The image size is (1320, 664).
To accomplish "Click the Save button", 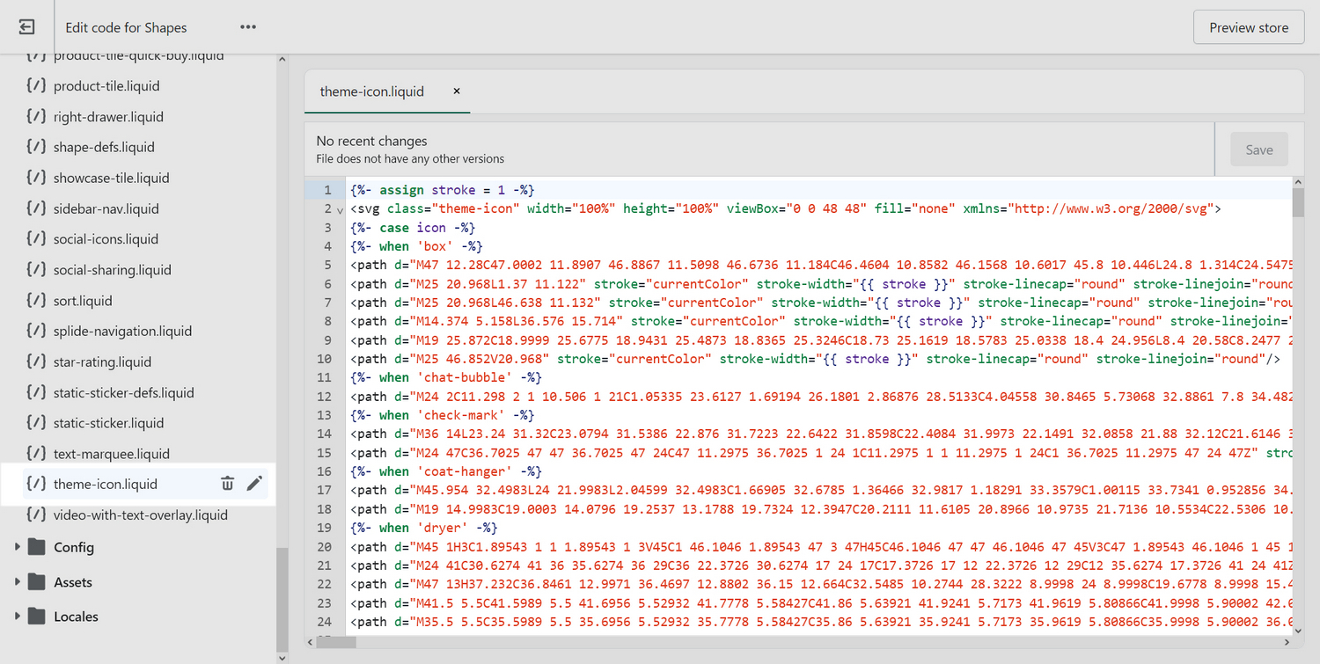I will 1258,150.
